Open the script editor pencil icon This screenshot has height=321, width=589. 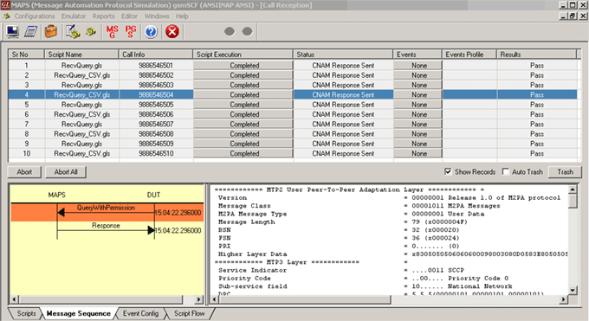point(73,31)
